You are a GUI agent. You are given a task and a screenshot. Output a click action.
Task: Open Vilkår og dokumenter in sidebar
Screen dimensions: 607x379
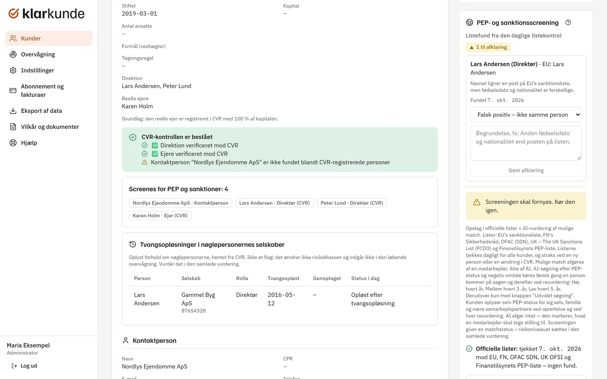[49, 127]
